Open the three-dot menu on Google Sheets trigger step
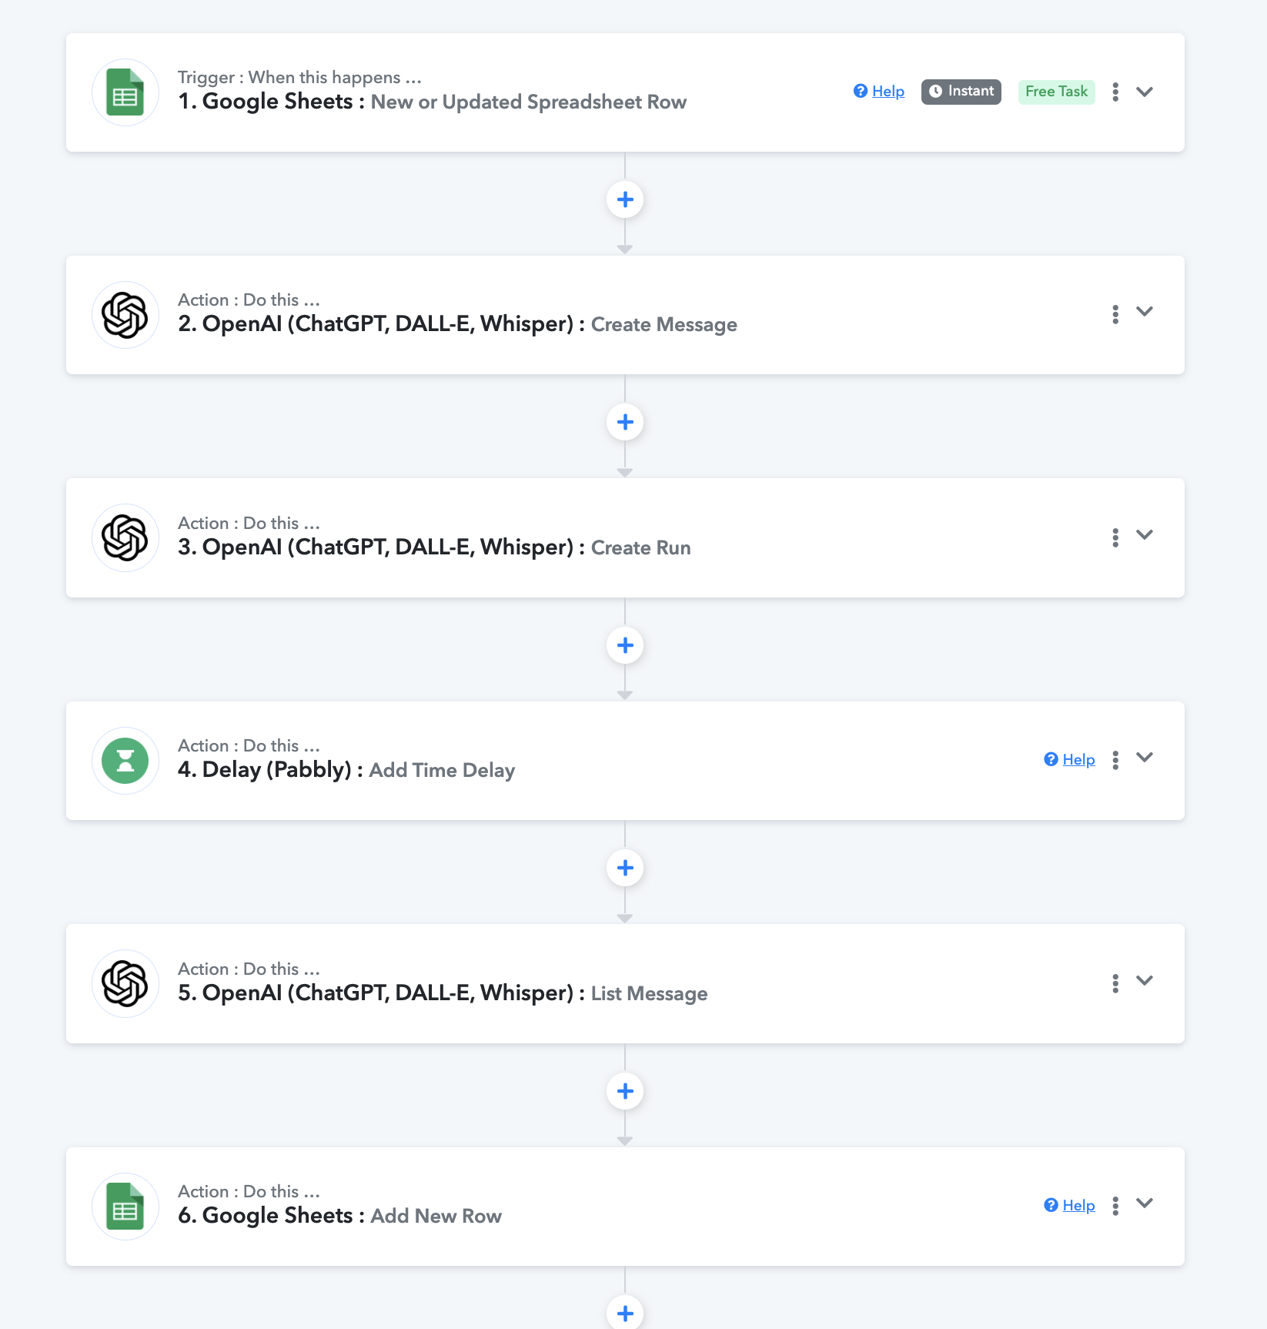The width and height of the screenshot is (1267, 1329). (1115, 92)
